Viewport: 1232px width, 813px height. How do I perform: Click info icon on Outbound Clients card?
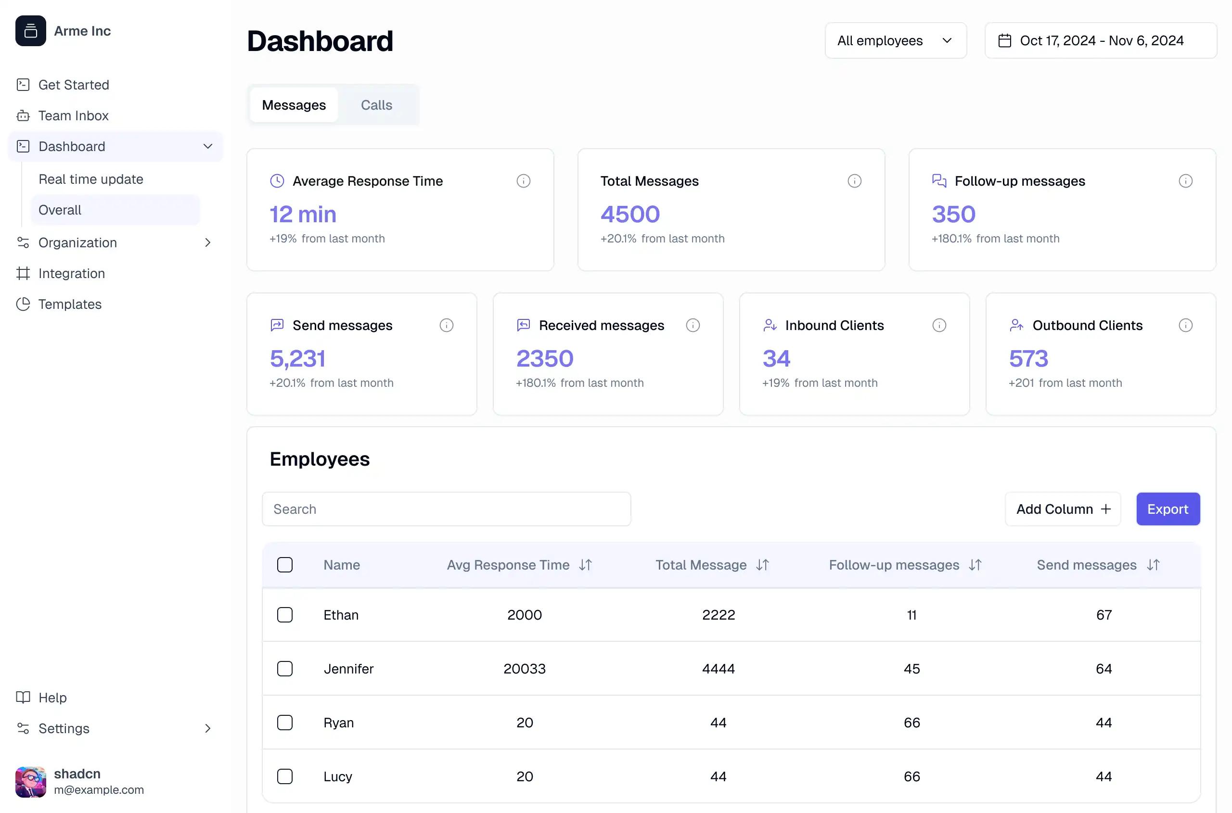[1185, 325]
